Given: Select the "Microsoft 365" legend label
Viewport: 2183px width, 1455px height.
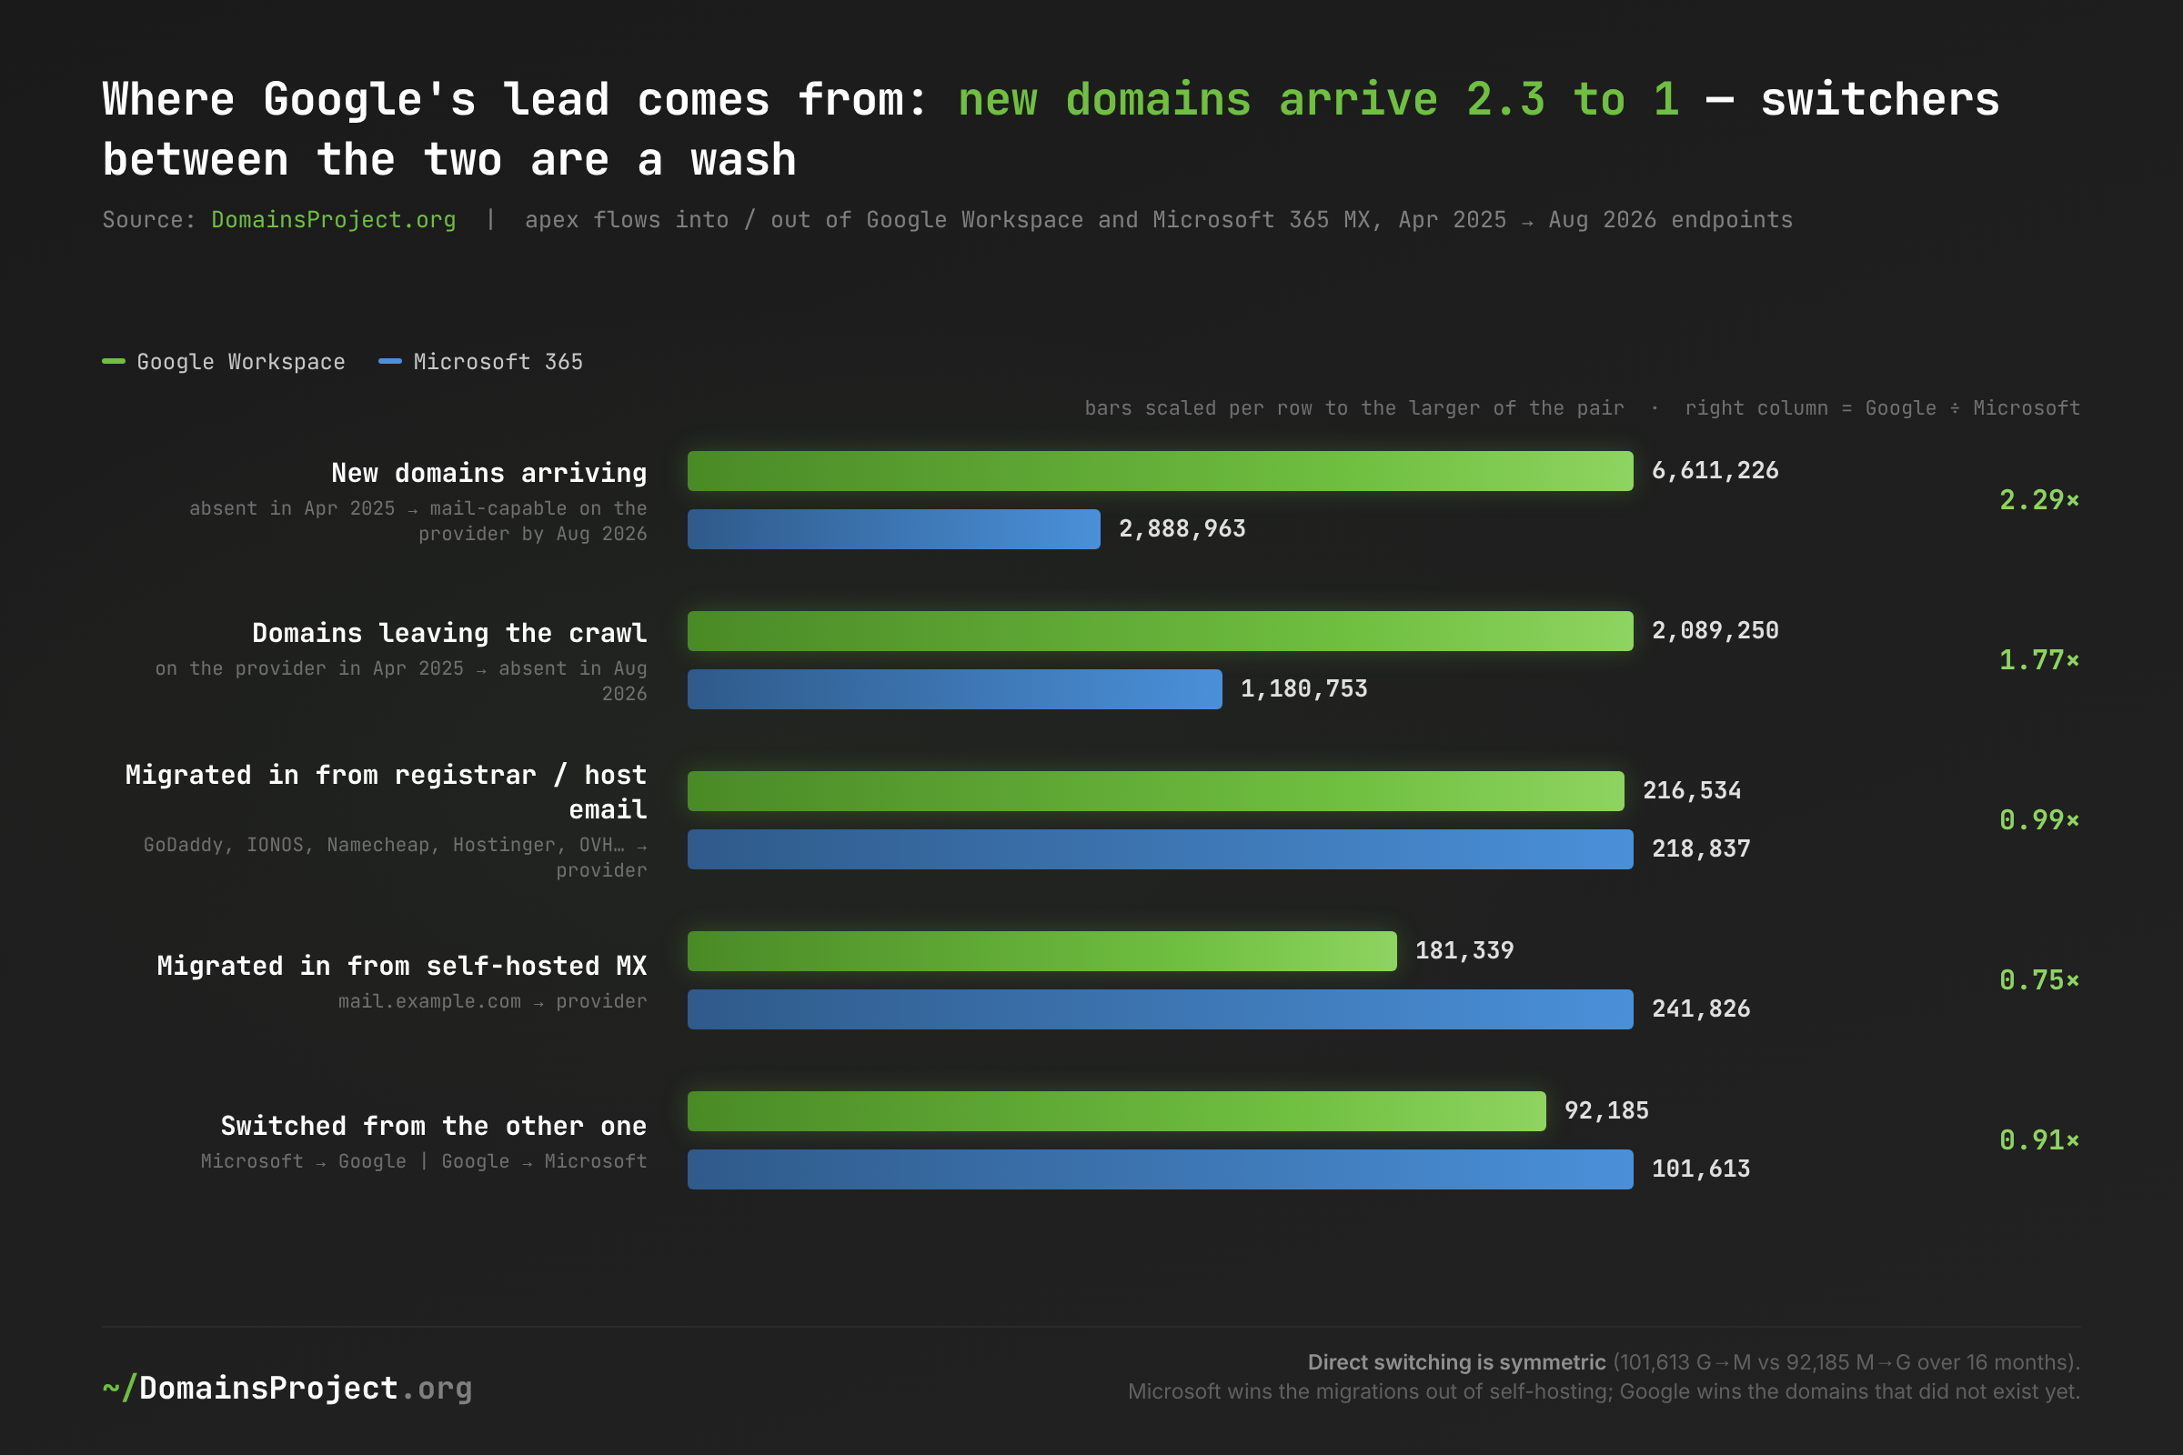Looking at the screenshot, I should point(498,362).
